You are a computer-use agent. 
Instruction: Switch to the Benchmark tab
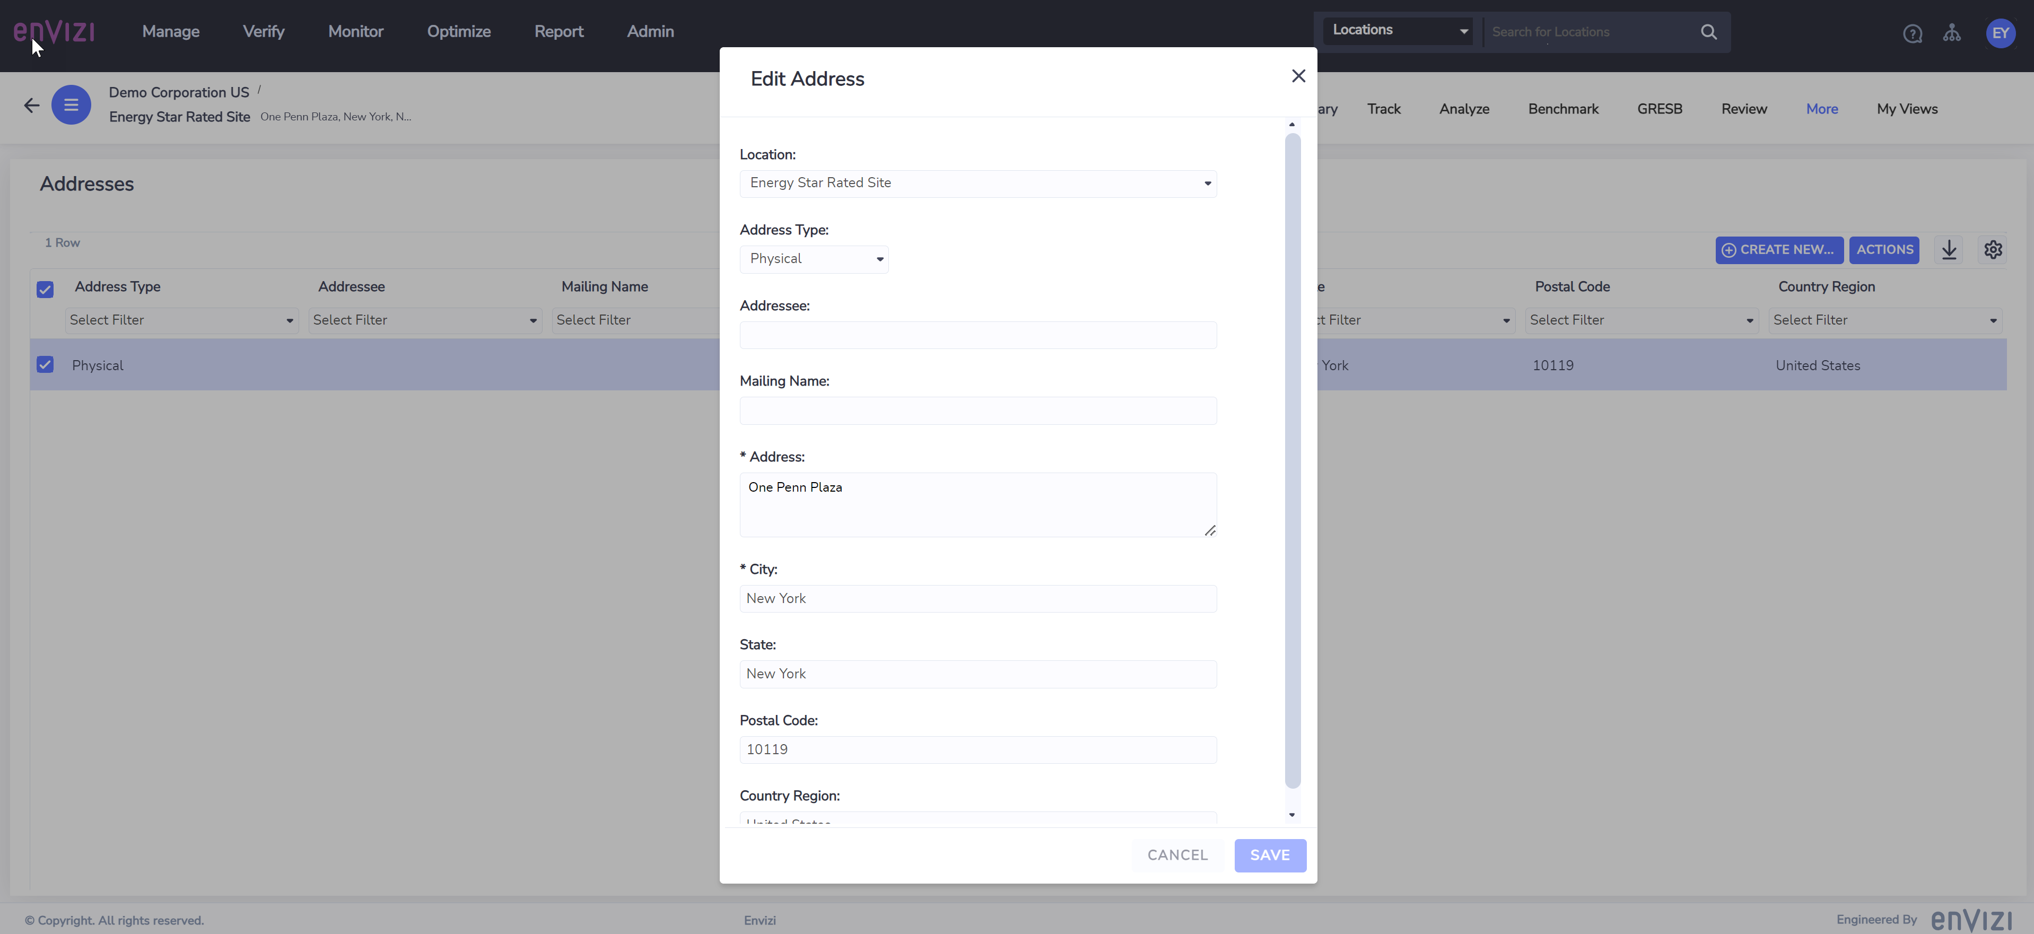click(x=1562, y=109)
